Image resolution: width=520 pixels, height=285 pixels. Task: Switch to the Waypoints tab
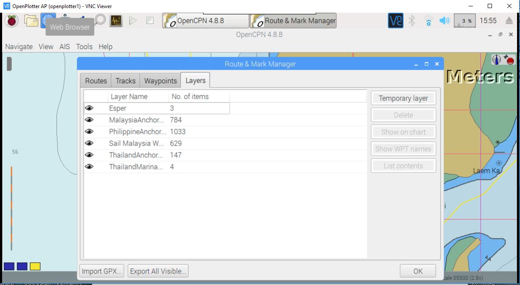pyautogui.click(x=160, y=80)
